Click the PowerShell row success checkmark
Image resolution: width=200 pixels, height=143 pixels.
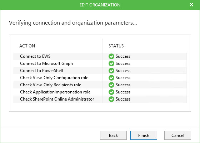coord(111,71)
